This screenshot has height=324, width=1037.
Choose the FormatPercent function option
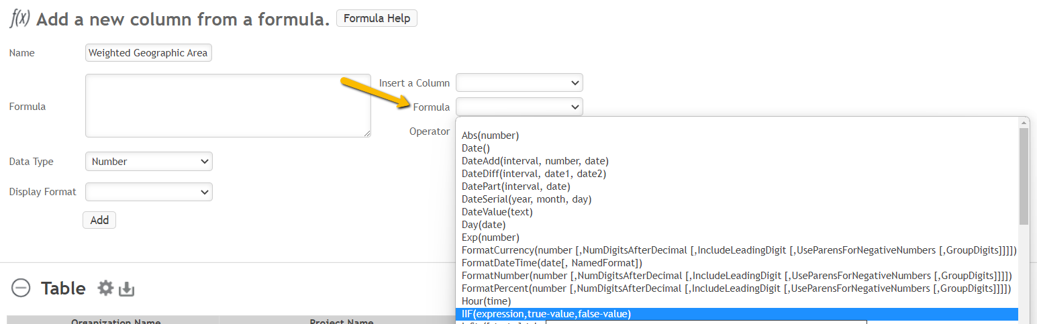pyautogui.click(x=737, y=288)
